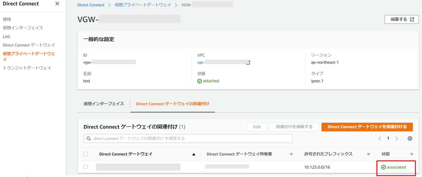Close the Direct Connect side panel
The image size is (422, 177).
pyautogui.click(x=57, y=4)
